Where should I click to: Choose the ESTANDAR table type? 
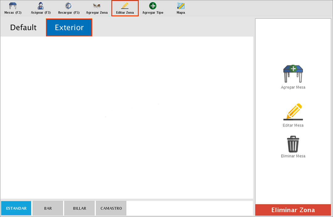(x=16, y=208)
